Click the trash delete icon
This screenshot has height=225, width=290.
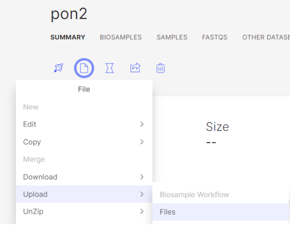click(160, 68)
